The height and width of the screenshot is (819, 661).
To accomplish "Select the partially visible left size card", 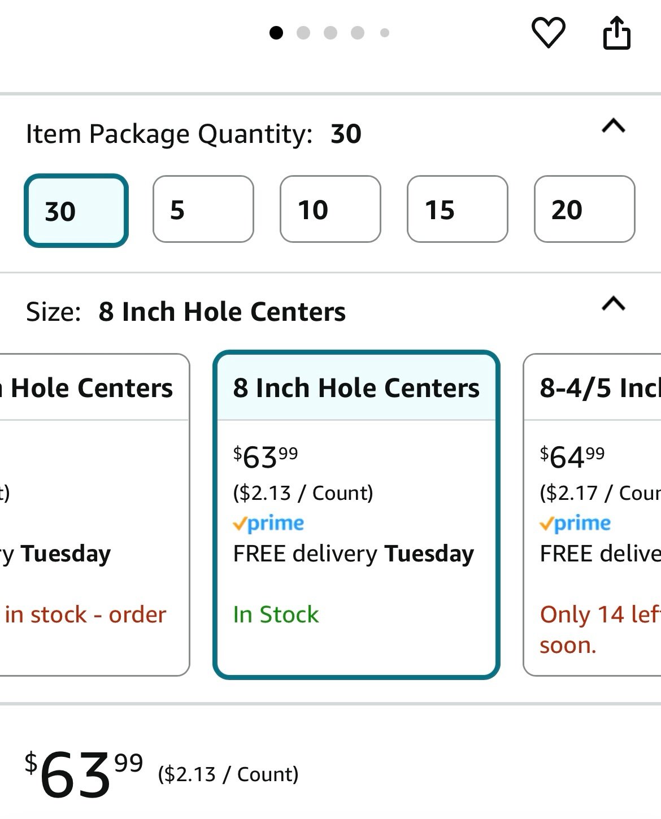I will click(x=94, y=515).
